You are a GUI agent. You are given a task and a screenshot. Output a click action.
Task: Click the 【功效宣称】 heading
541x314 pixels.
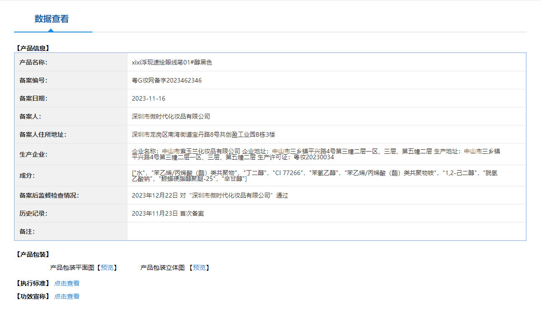(33, 296)
